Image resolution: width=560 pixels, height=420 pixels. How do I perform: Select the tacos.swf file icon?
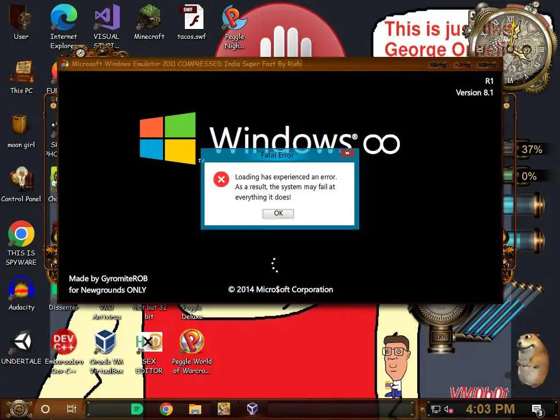coord(192,21)
